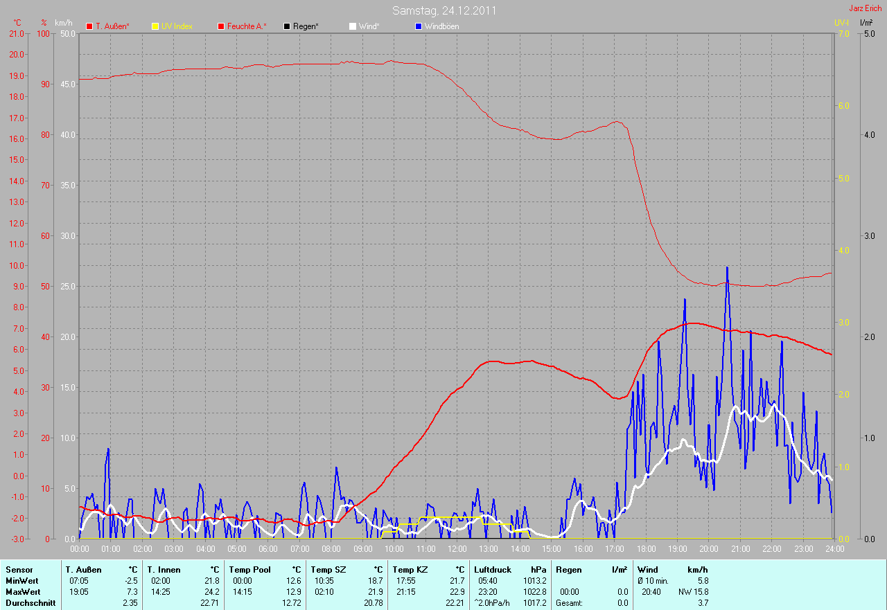Click the '12:00' time axis label
887x610 pixels.
coord(457,549)
